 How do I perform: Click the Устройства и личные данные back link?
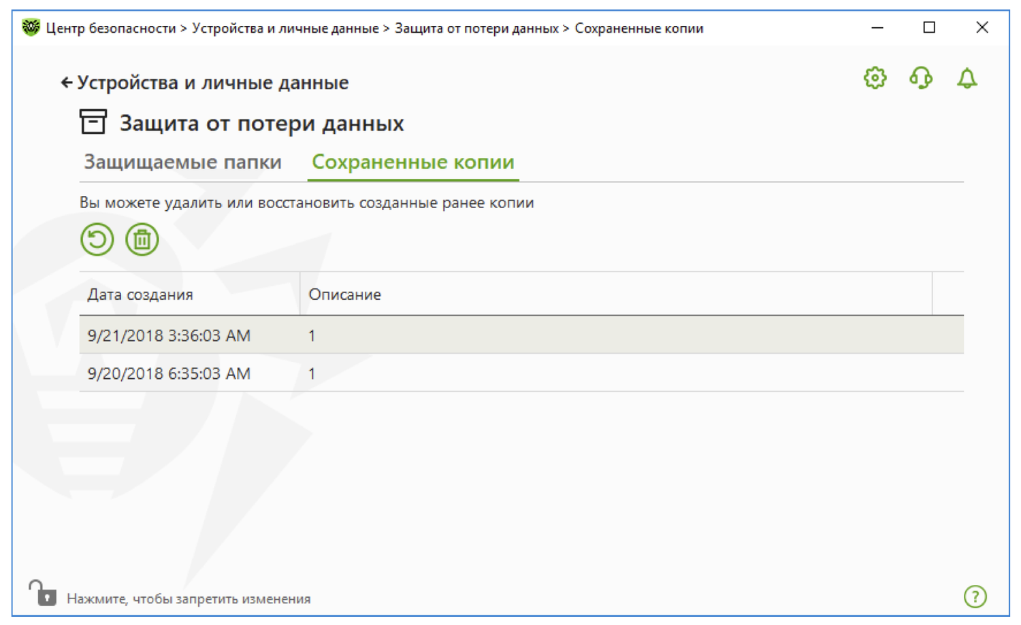click(212, 83)
